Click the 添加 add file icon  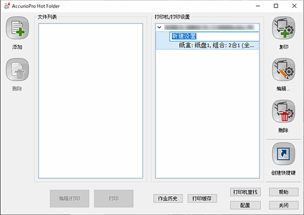(17, 28)
